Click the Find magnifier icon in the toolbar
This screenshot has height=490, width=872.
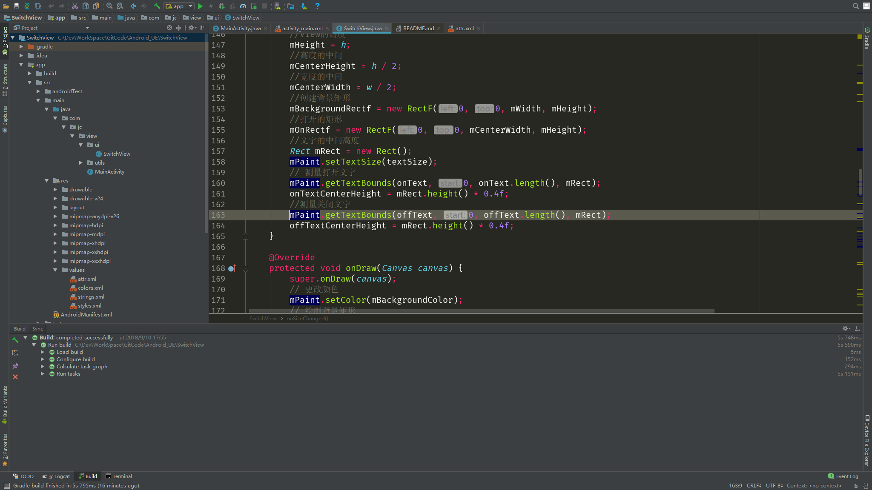click(109, 6)
